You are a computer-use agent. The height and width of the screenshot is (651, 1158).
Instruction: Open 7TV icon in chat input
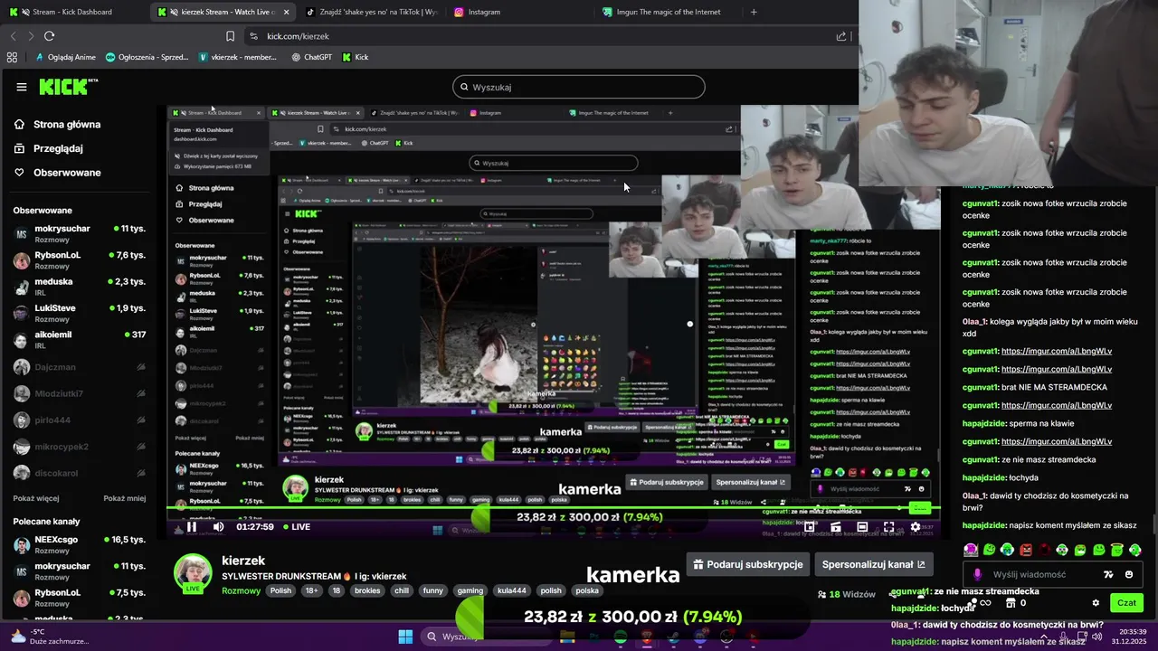tap(1108, 574)
